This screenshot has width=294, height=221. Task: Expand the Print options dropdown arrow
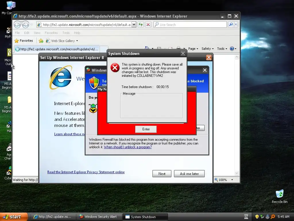point(184,49)
